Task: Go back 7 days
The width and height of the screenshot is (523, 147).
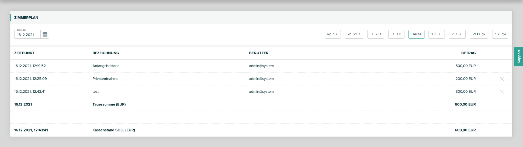Action: (x=376, y=34)
